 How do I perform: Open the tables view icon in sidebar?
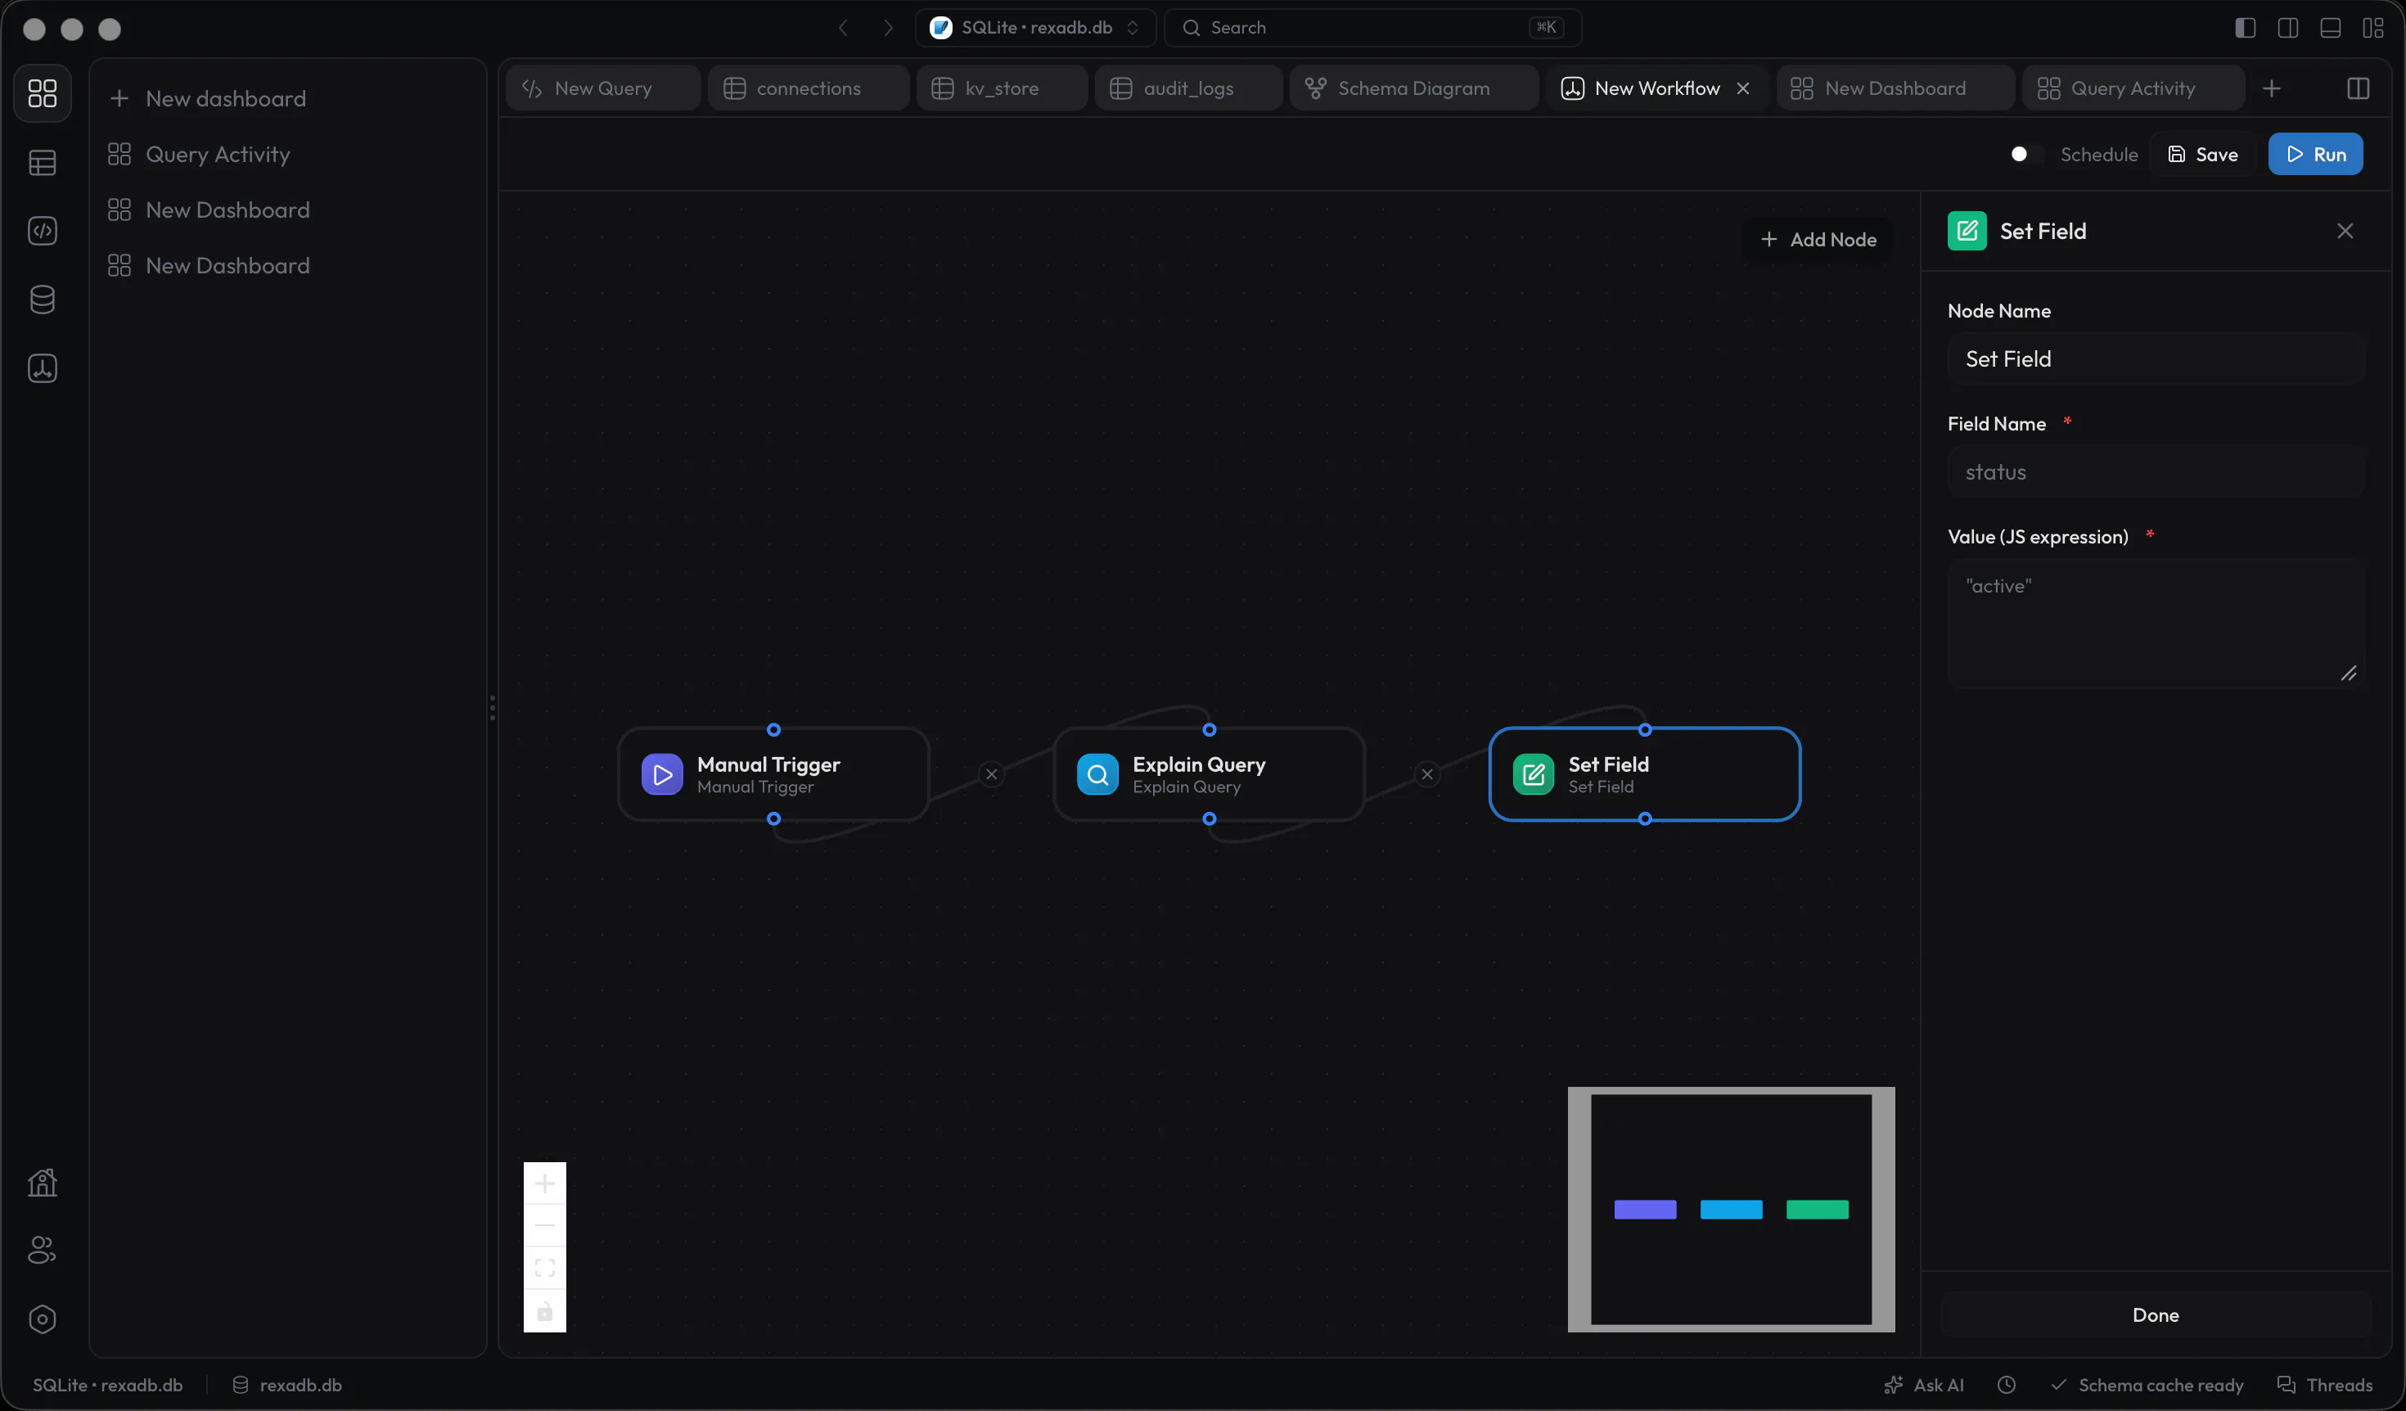(x=42, y=162)
